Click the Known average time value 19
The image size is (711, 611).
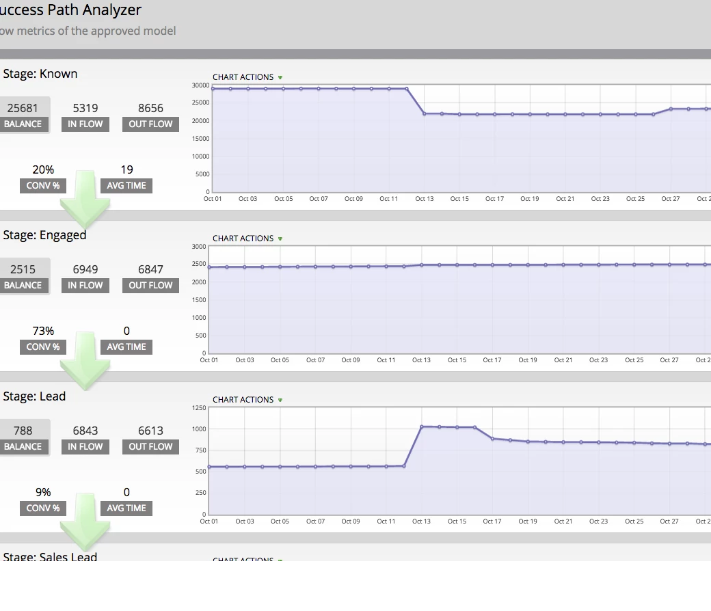126,170
